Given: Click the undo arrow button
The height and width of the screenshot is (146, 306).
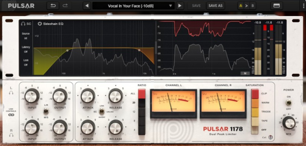Looking at the screenshot, I should coord(53,6).
